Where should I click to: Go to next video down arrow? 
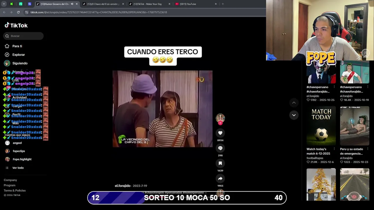click(294, 115)
